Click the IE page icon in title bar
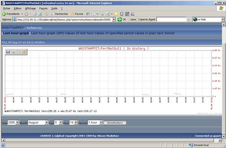The image size is (226, 148). (x=3, y=3)
